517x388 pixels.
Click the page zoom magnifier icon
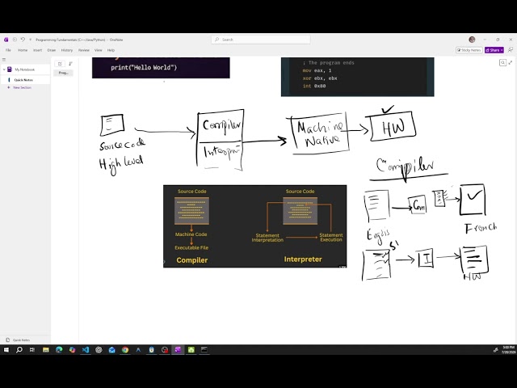tap(502, 63)
